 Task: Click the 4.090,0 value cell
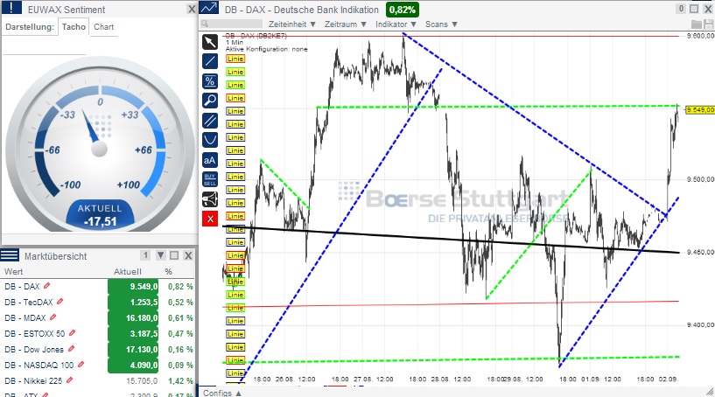tap(133, 366)
